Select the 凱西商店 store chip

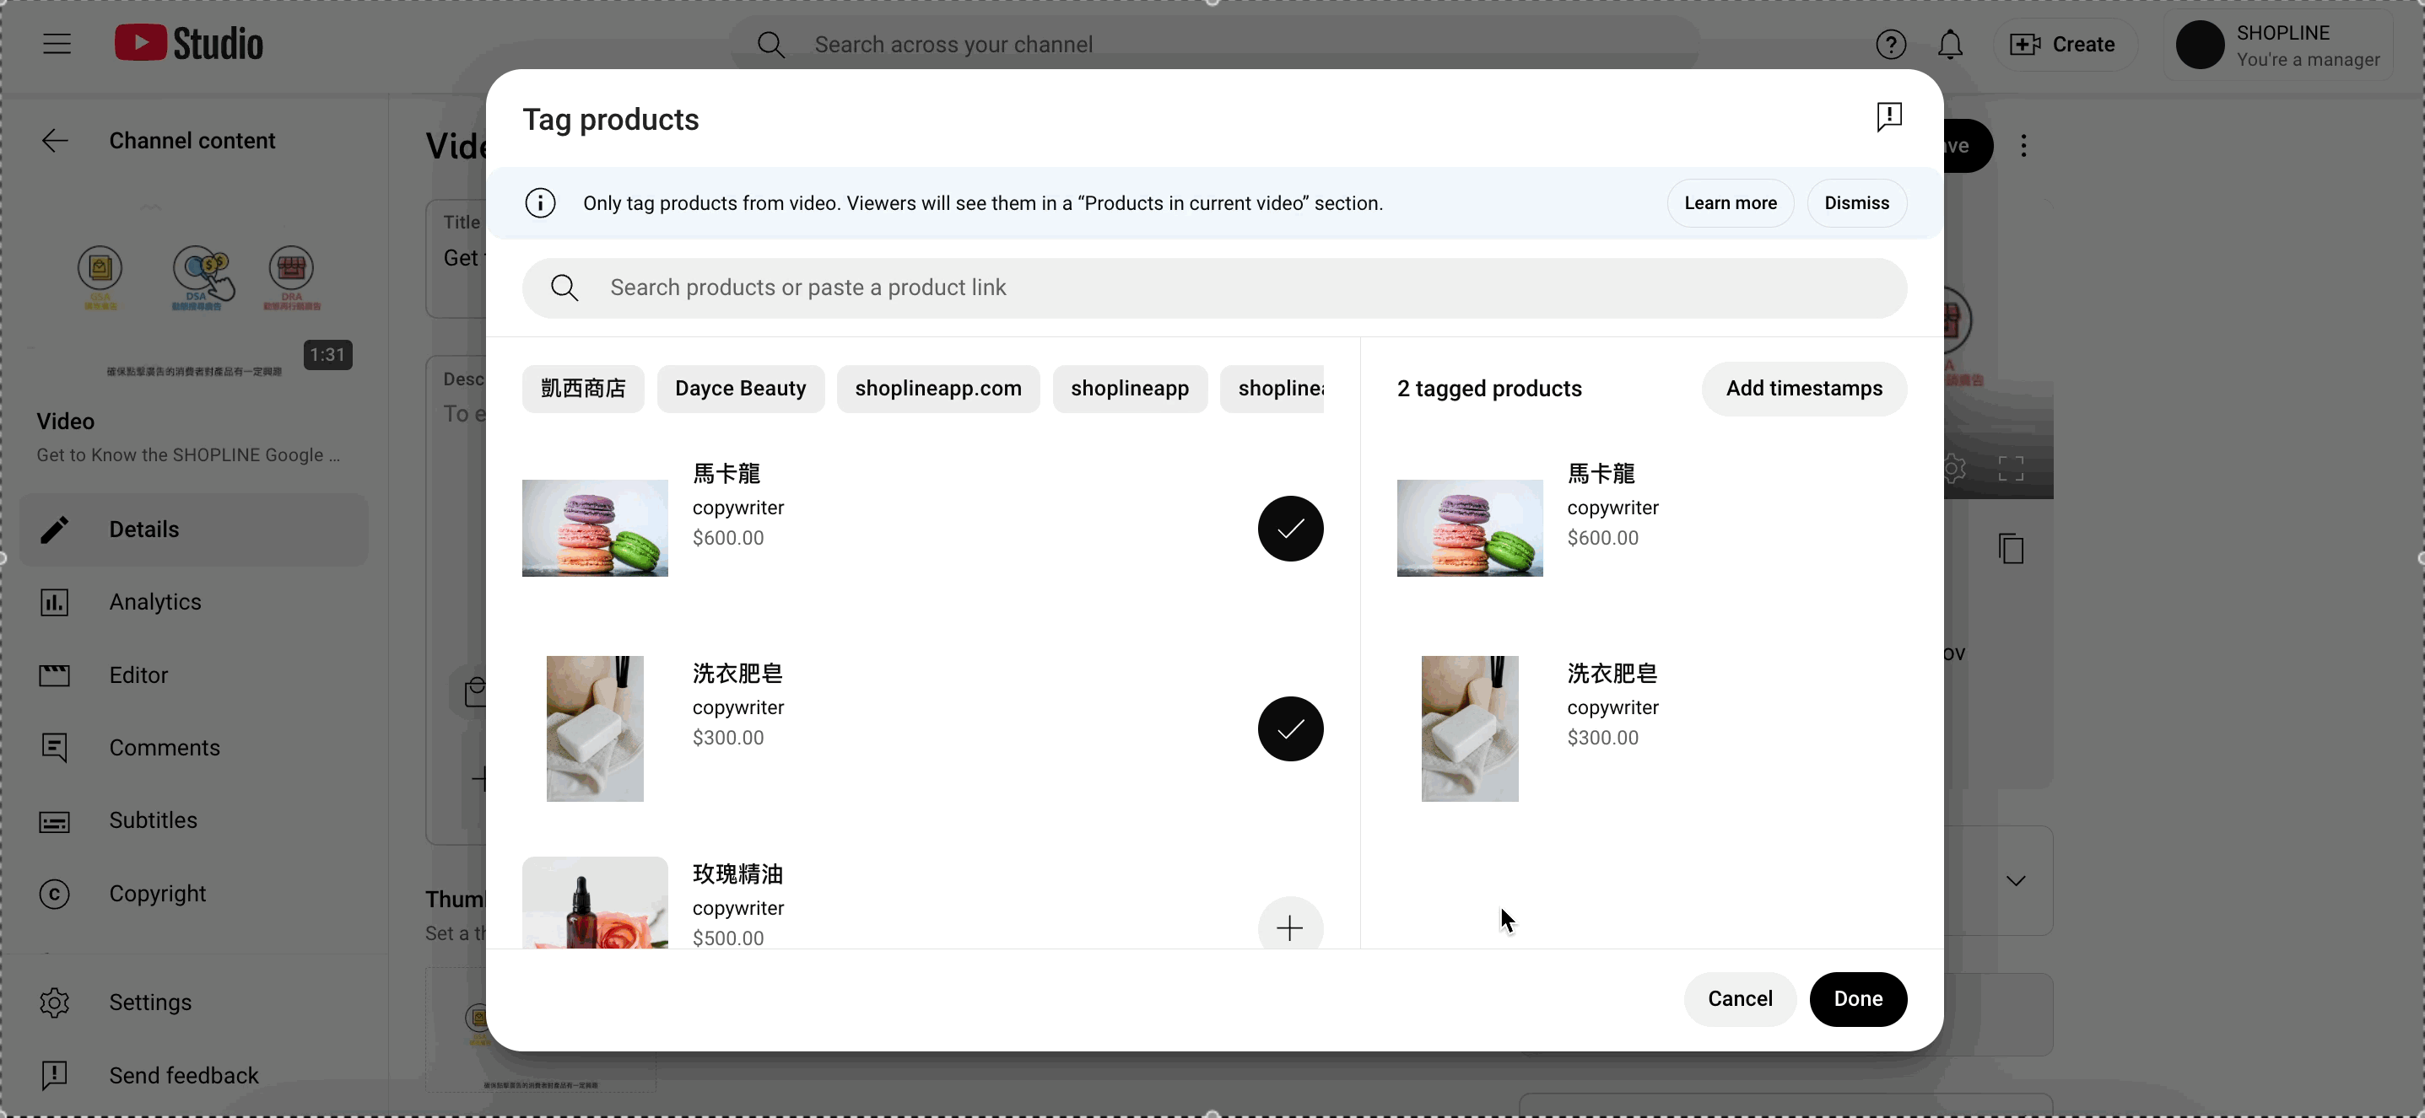pos(583,390)
